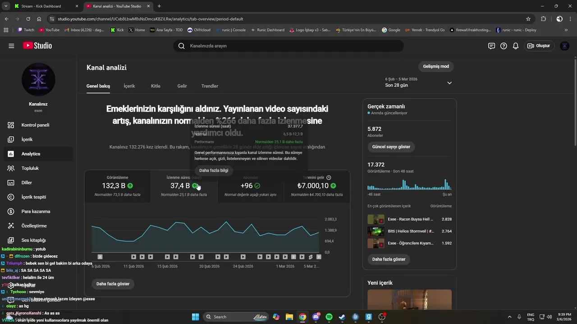Click the green check icon beside +96
This screenshot has height=324, width=577.
point(257,186)
